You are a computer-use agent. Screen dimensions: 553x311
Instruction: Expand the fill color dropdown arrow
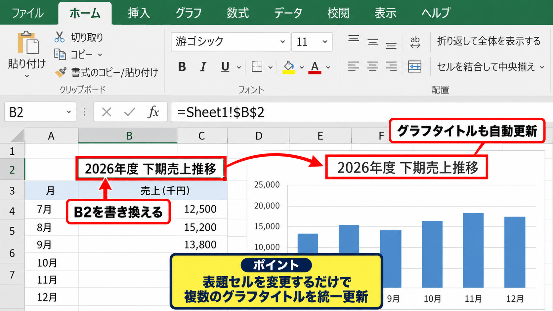(x=302, y=67)
